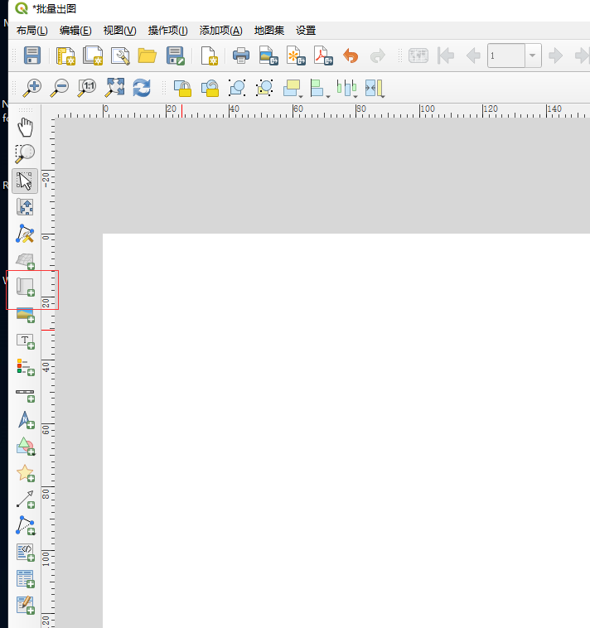
Task: Go to next atlas feature
Action: point(555,56)
